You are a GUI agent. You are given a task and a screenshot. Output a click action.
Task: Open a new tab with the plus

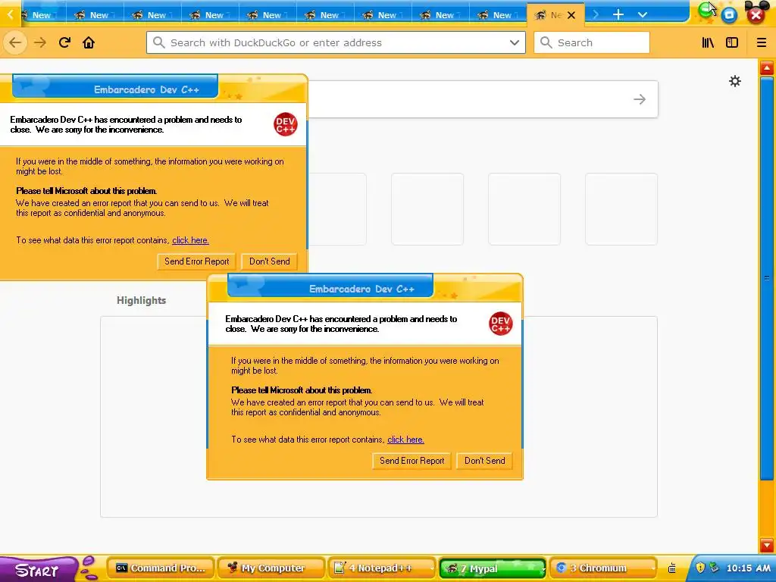[x=618, y=14]
